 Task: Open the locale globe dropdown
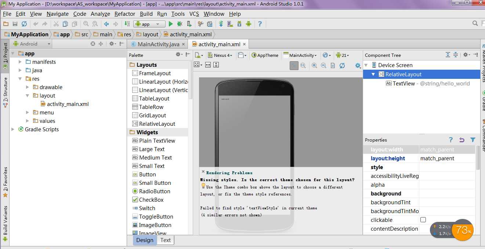pyautogui.click(x=326, y=55)
